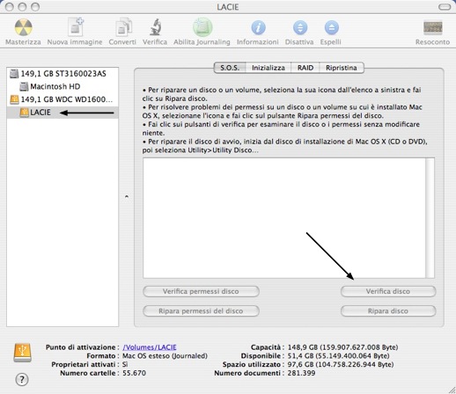Select the Verifica microscope icon

[156, 27]
